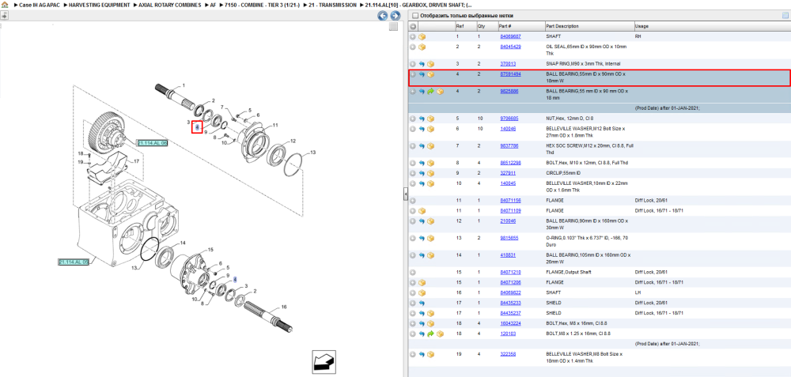Toggle the small square box at diagram corner
Screen dimensions: 791x377
click(x=393, y=27)
